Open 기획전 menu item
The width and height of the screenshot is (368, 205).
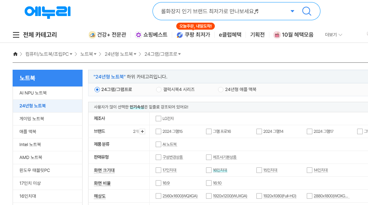[x=257, y=35]
